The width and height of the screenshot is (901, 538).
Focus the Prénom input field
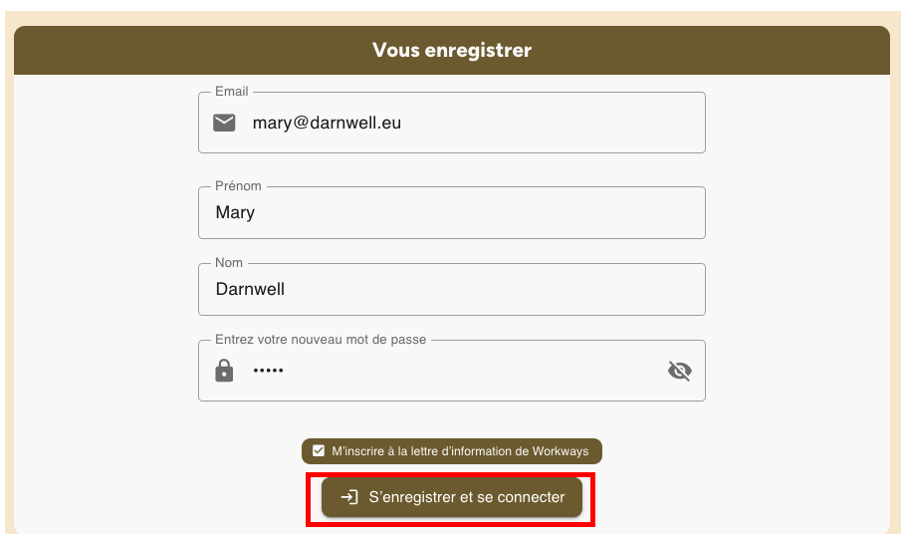coord(478,212)
